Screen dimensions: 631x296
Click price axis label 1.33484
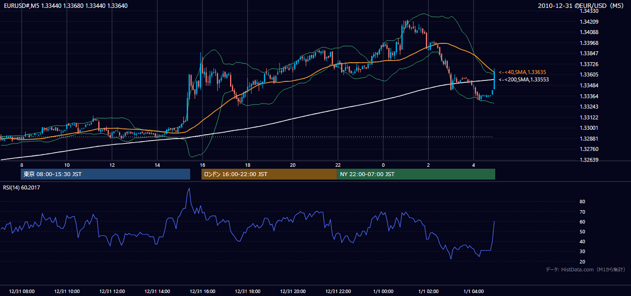point(588,85)
